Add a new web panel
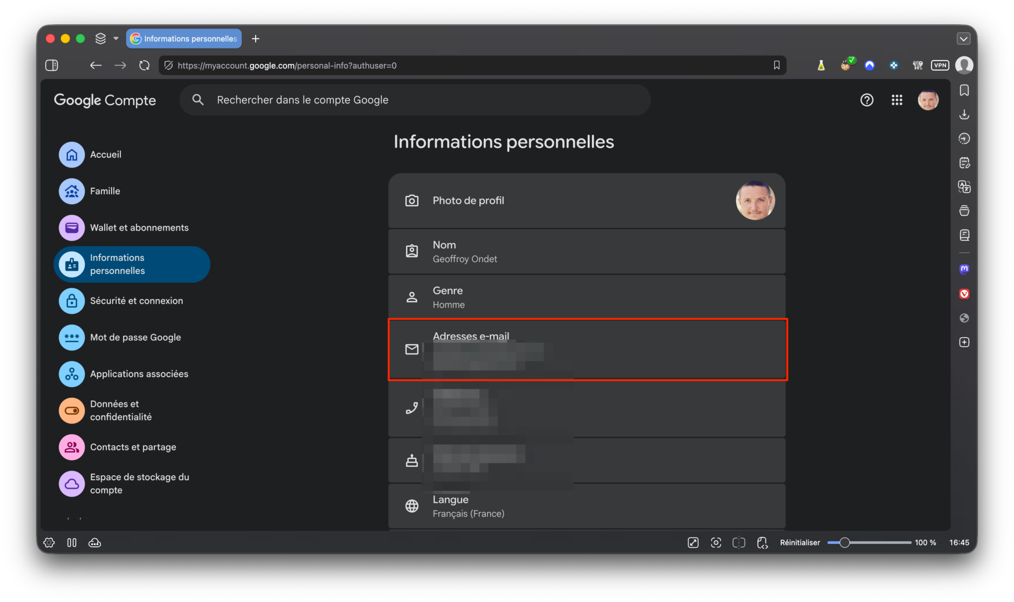 [964, 342]
